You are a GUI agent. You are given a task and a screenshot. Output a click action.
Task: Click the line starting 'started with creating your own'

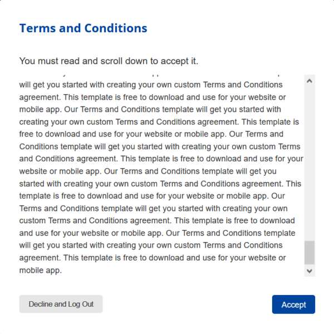click(x=160, y=184)
